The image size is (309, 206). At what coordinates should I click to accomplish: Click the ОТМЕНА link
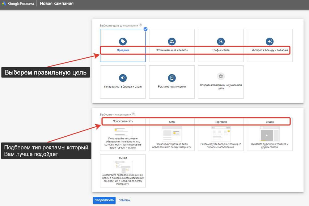click(124, 200)
